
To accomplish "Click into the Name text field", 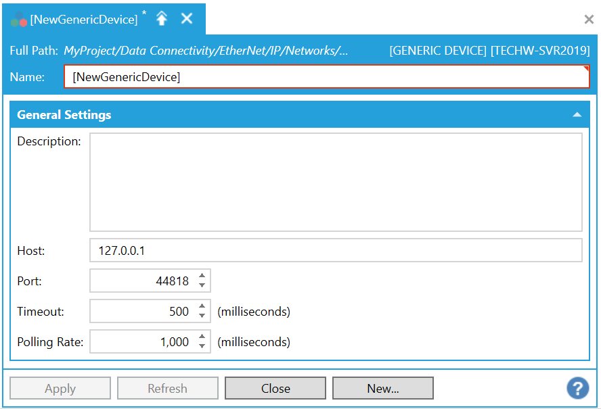I will (x=326, y=77).
